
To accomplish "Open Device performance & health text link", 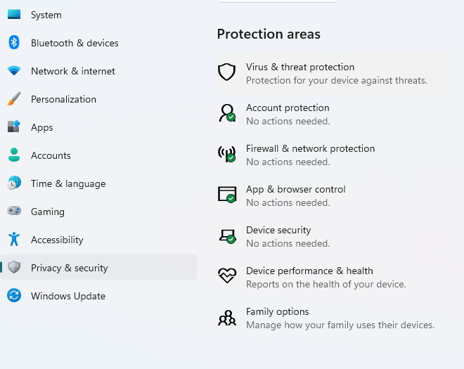I will pos(309,271).
